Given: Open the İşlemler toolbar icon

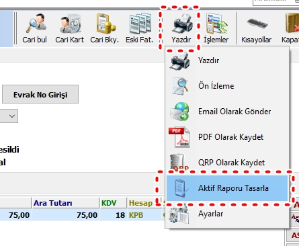Looking at the screenshot, I should (x=216, y=28).
